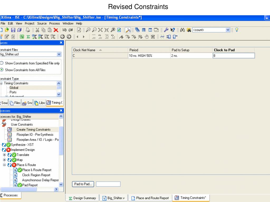This screenshot has height=202, width=270.
Task: Collapse the Place & Route process node
Action: 4,165
